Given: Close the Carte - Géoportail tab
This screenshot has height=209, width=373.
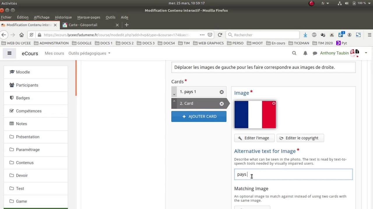Looking at the screenshot, I should click(x=117, y=25).
